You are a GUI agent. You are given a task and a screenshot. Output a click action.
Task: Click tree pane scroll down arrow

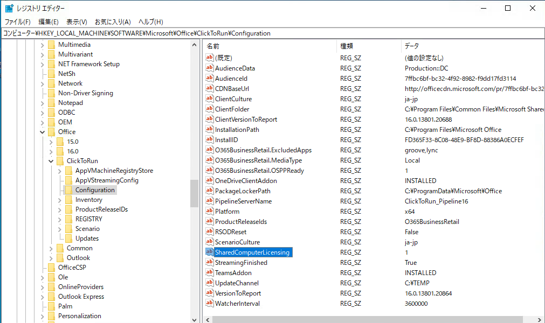coord(194,320)
